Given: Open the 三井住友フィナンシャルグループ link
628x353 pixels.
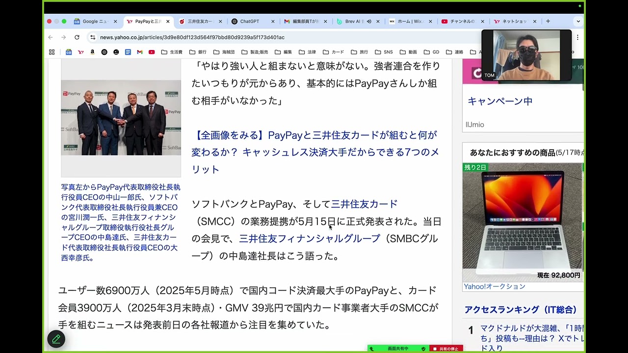Looking at the screenshot, I should pyautogui.click(x=309, y=239).
